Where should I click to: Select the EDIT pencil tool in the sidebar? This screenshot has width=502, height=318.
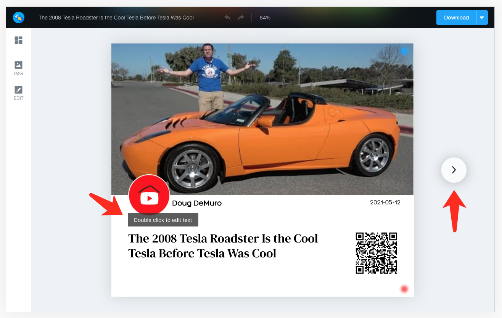[18, 93]
